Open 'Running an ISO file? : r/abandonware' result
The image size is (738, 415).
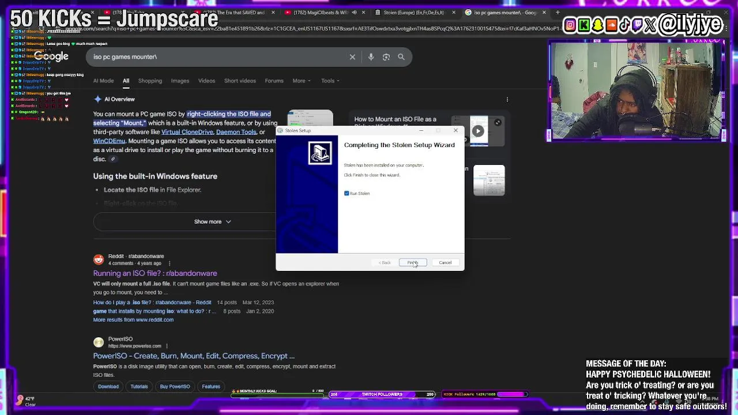pos(155,273)
